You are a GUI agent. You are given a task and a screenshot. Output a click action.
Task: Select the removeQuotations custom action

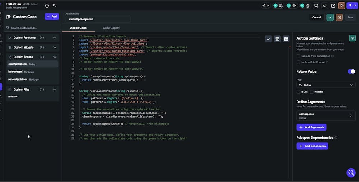[x=18, y=79]
